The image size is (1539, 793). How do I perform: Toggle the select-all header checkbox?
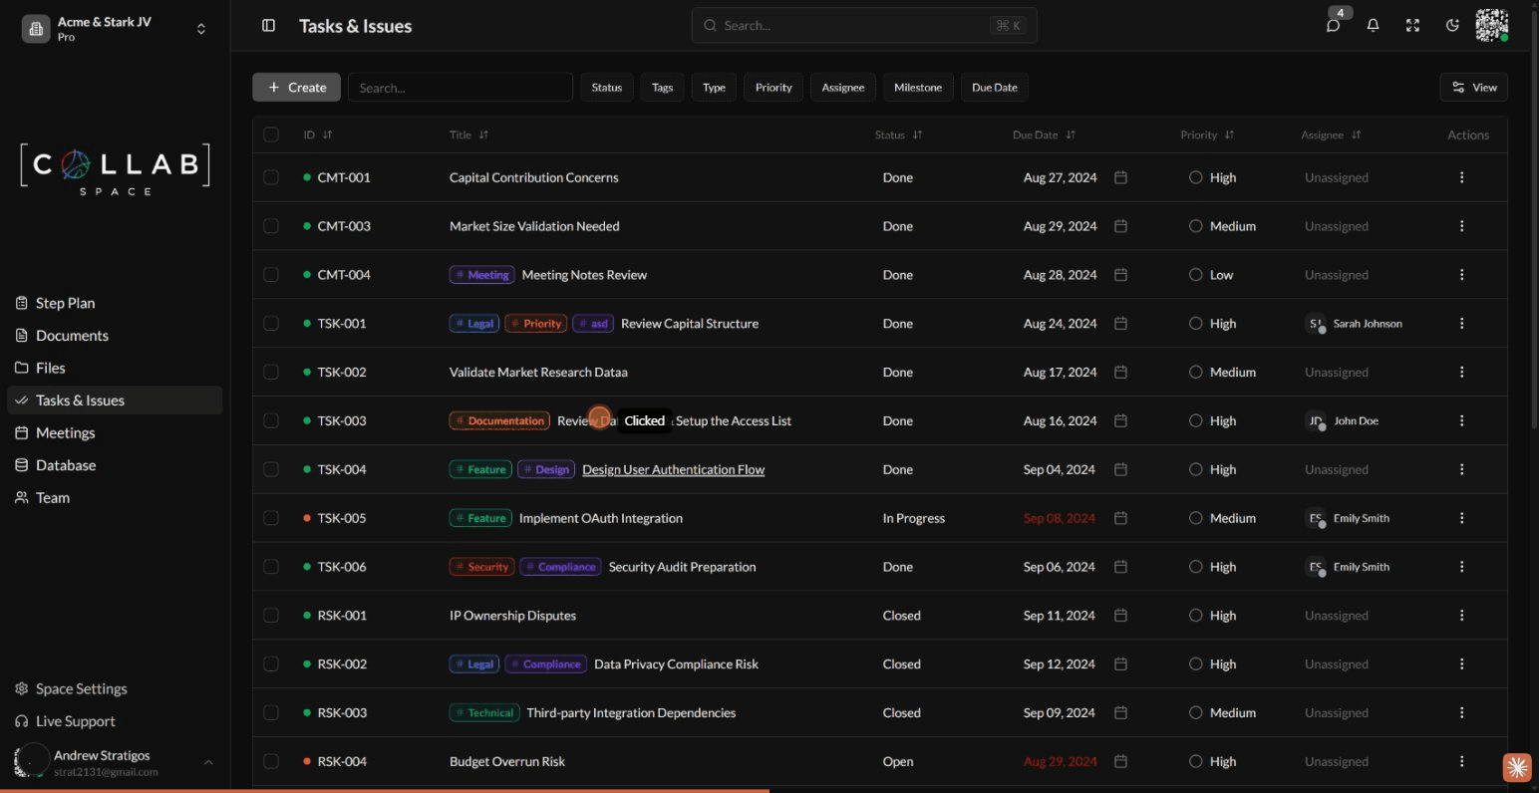271,134
